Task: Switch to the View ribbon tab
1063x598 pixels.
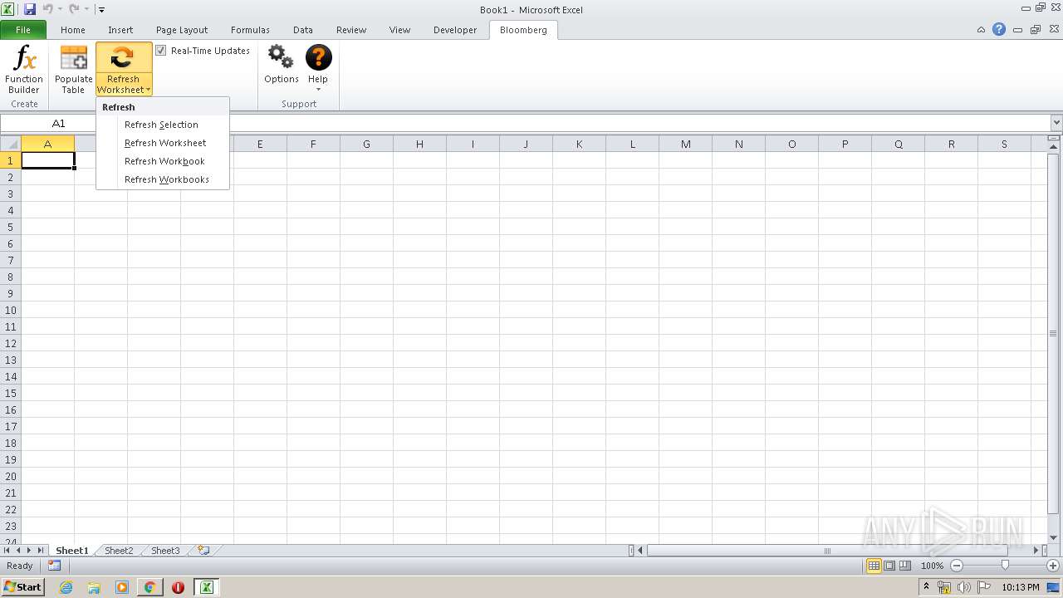Action: click(399, 30)
